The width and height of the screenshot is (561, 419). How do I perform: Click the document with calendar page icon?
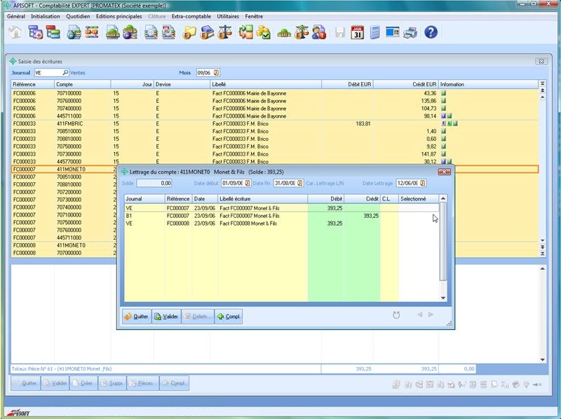click(168, 32)
